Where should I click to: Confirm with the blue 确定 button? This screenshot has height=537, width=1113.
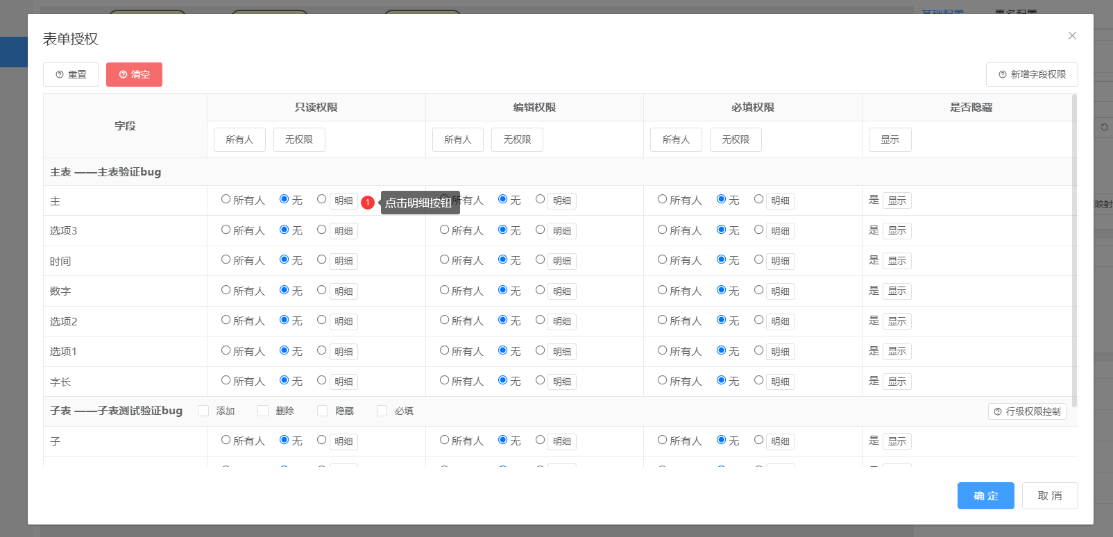click(985, 495)
